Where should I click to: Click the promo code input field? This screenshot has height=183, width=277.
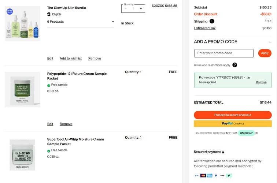point(224,53)
